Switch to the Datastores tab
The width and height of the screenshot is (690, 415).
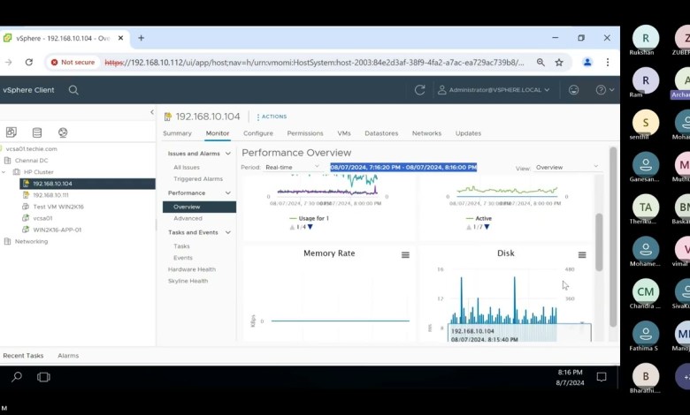(381, 133)
